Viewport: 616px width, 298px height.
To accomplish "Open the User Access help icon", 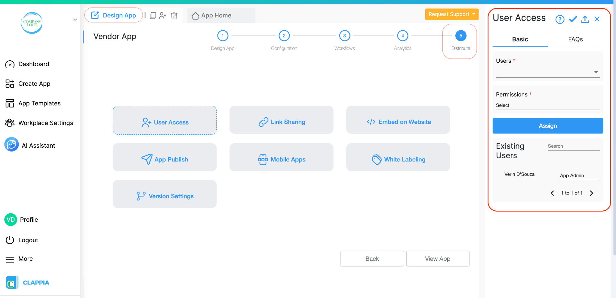I will [x=559, y=19].
